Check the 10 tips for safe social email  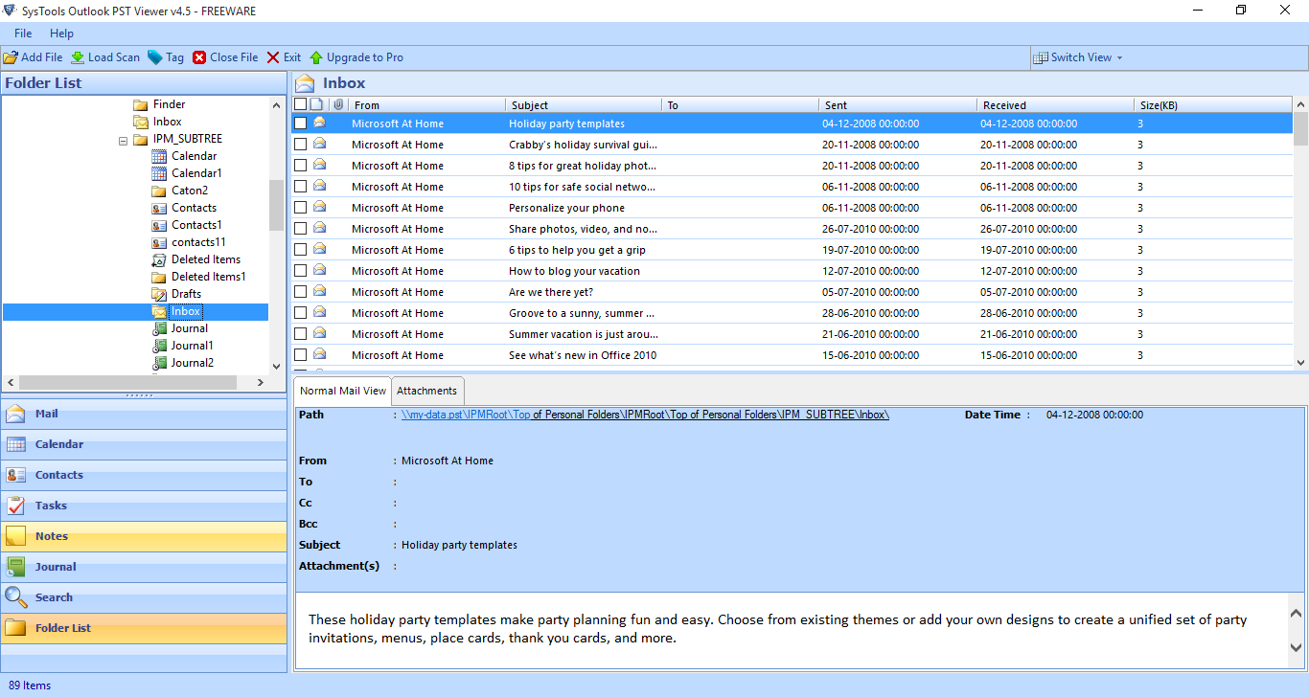[x=300, y=187]
